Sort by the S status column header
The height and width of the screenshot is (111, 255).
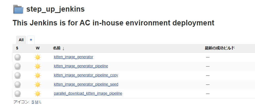[x=17, y=48]
